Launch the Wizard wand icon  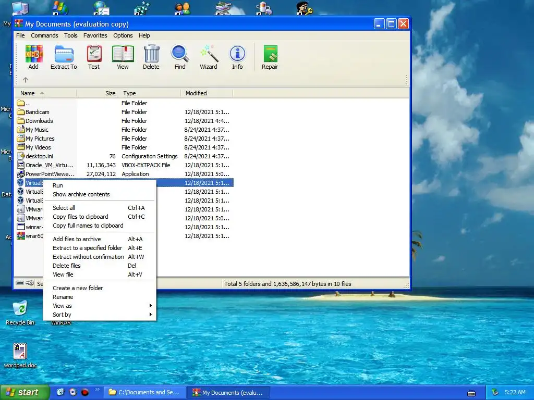point(209,57)
